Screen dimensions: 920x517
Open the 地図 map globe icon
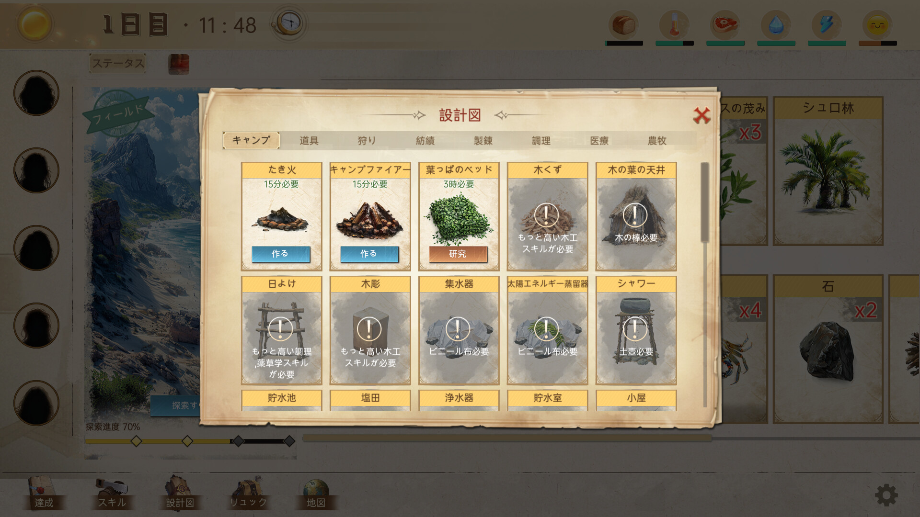tap(316, 494)
